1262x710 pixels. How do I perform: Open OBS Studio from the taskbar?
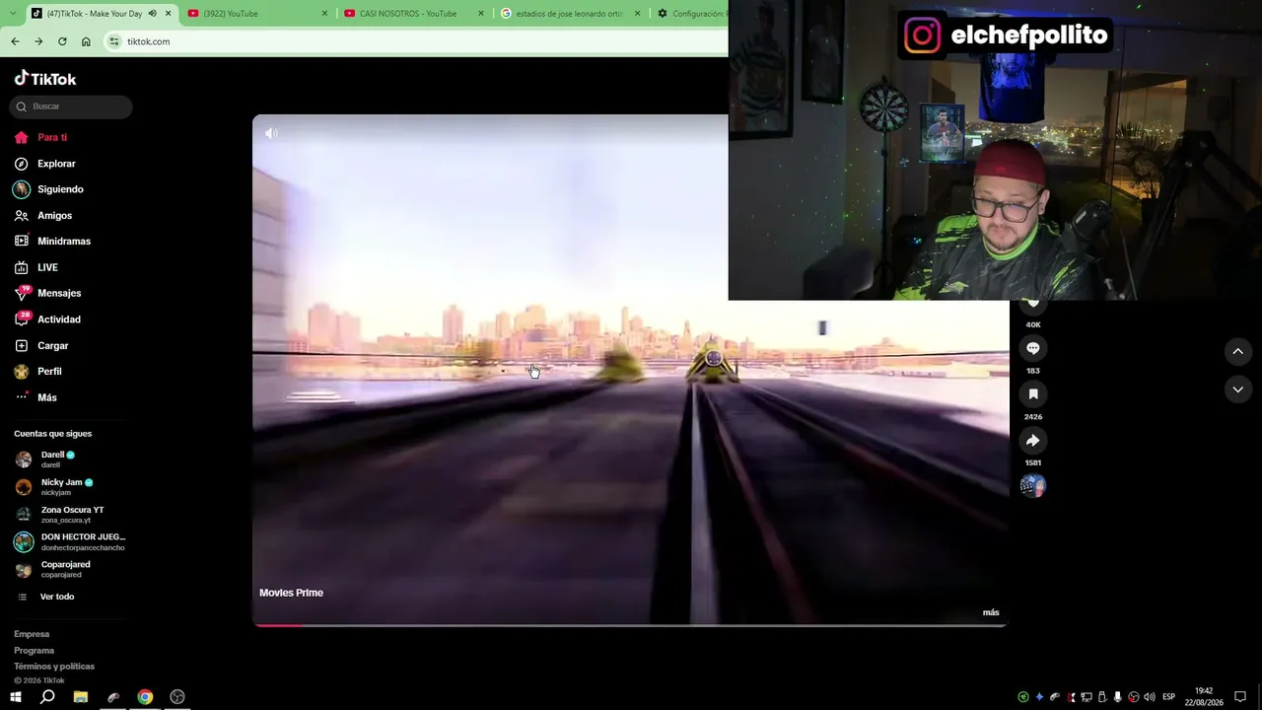pyautogui.click(x=177, y=697)
